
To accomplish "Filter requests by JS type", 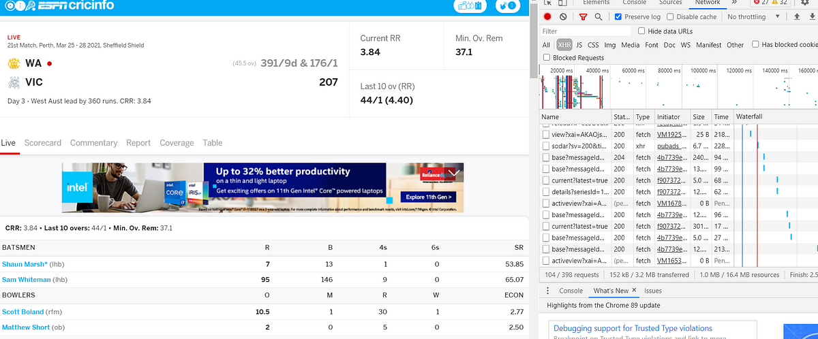I will pos(579,45).
